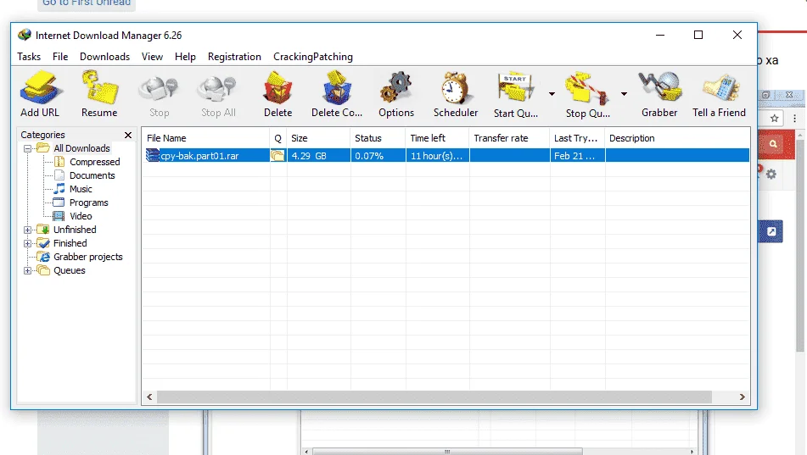Open the View menu
Screen dimensions: 807x455
pos(153,57)
